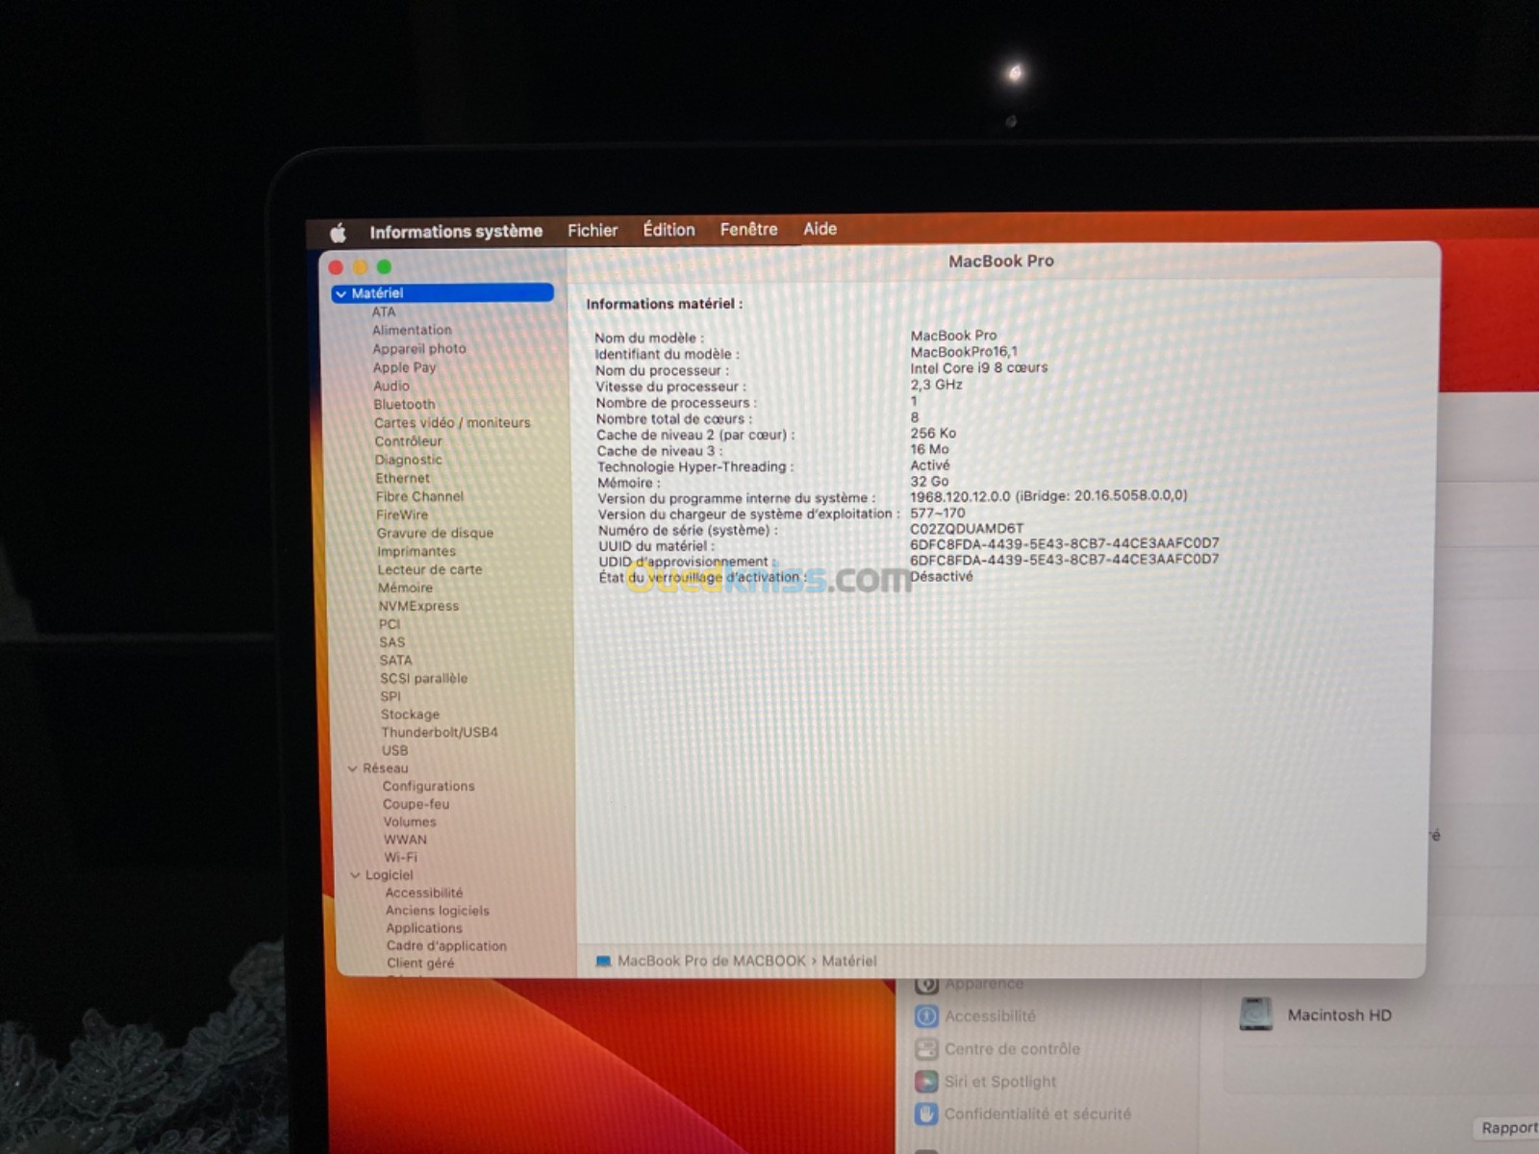Image resolution: width=1539 pixels, height=1154 pixels.
Task: Select SPI in the sidebar
Action: [391, 696]
